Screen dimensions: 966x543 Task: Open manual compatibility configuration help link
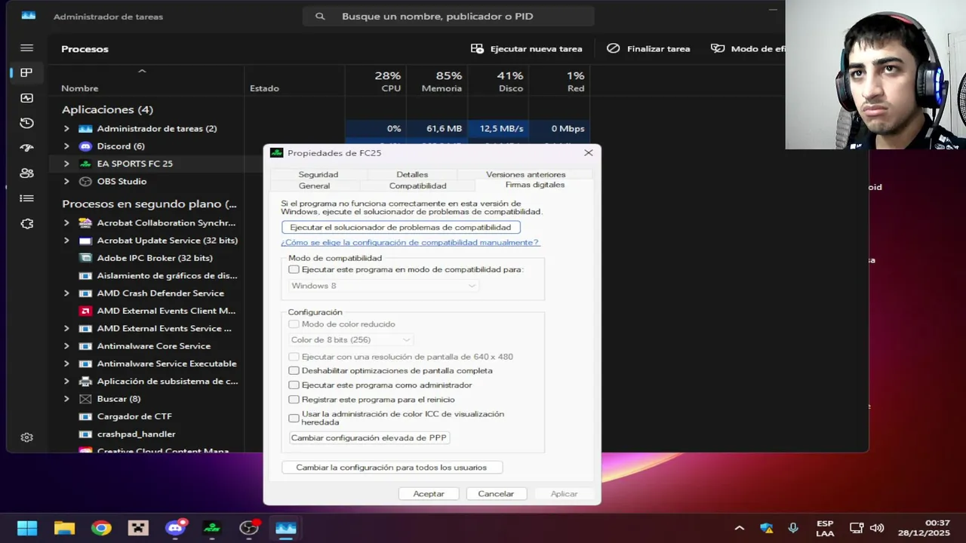[410, 243]
